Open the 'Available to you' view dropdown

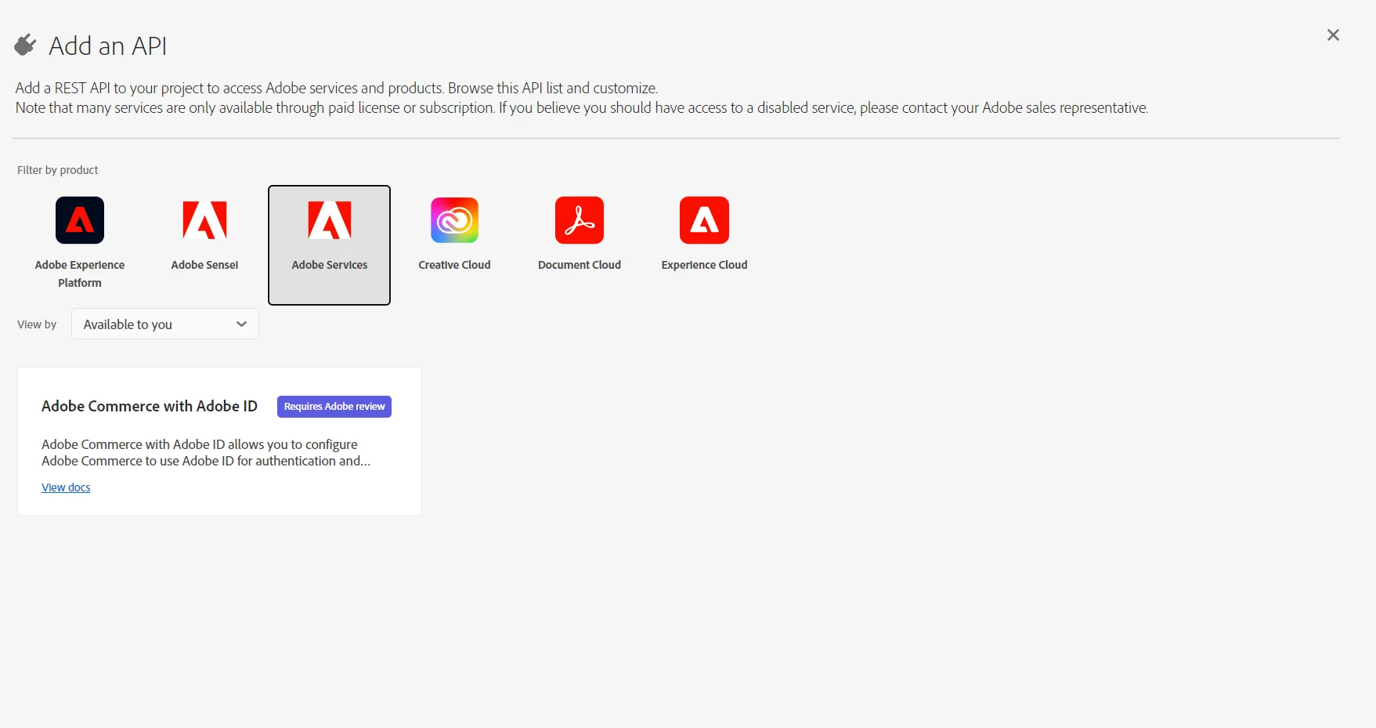(x=165, y=324)
